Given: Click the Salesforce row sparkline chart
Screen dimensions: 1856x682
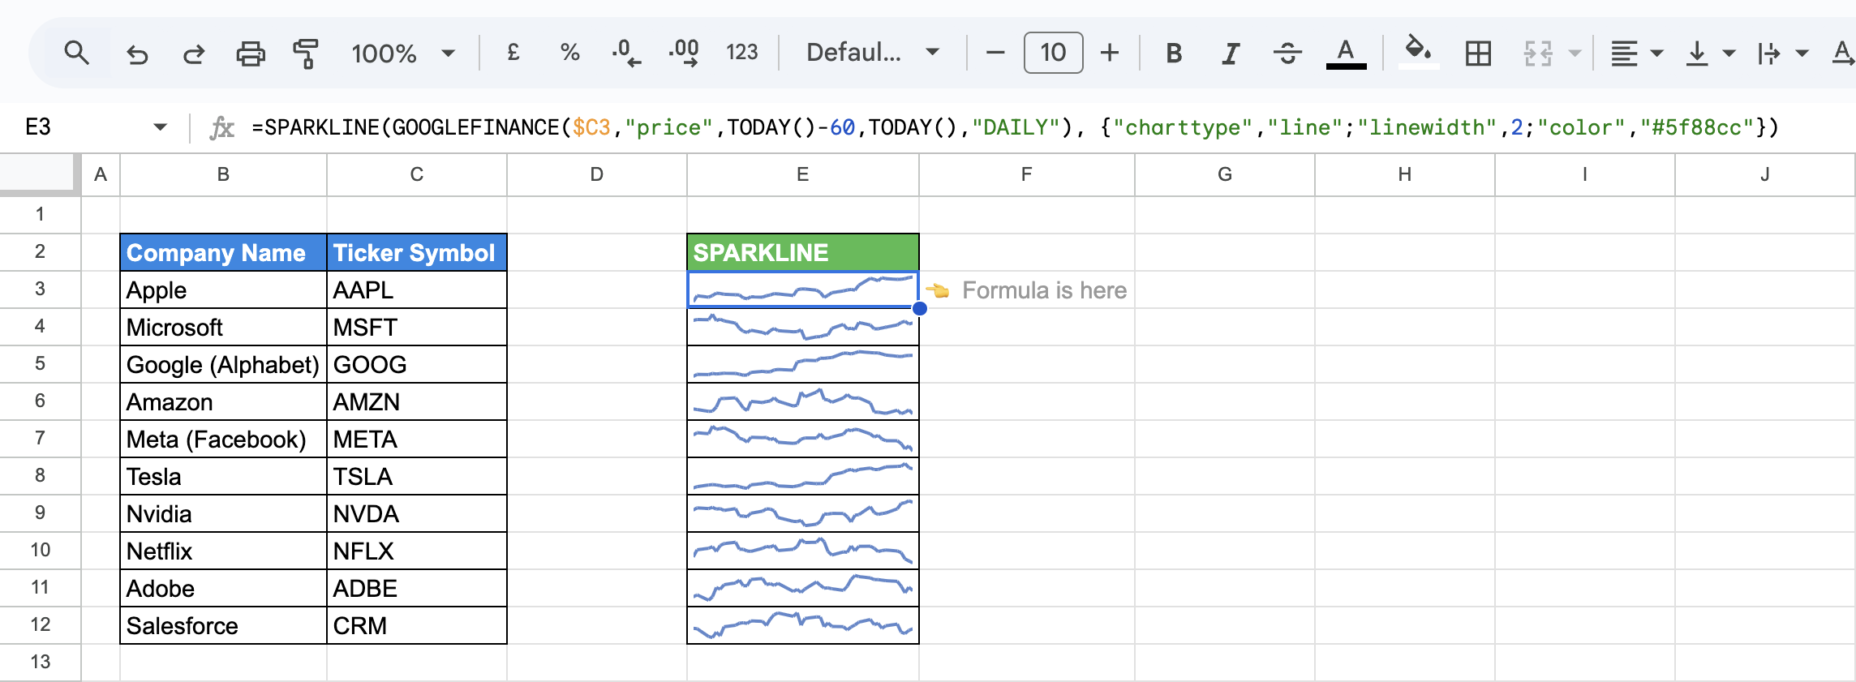Looking at the screenshot, I should click(802, 625).
